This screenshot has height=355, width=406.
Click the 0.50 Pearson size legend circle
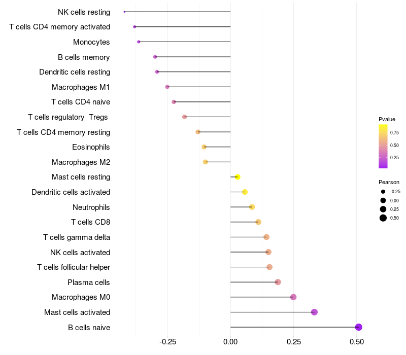[383, 218]
